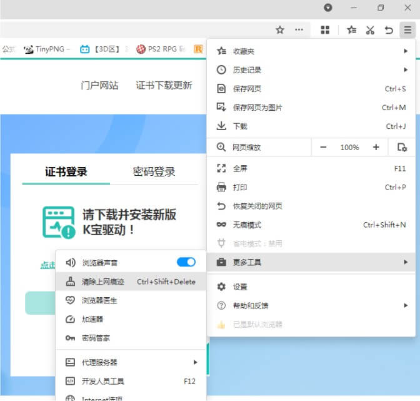Open 设置 gear icon in menu
This screenshot has width=420, height=401.
221,287
